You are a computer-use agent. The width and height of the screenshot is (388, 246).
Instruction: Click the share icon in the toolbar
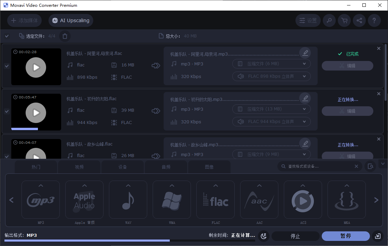[x=359, y=20]
